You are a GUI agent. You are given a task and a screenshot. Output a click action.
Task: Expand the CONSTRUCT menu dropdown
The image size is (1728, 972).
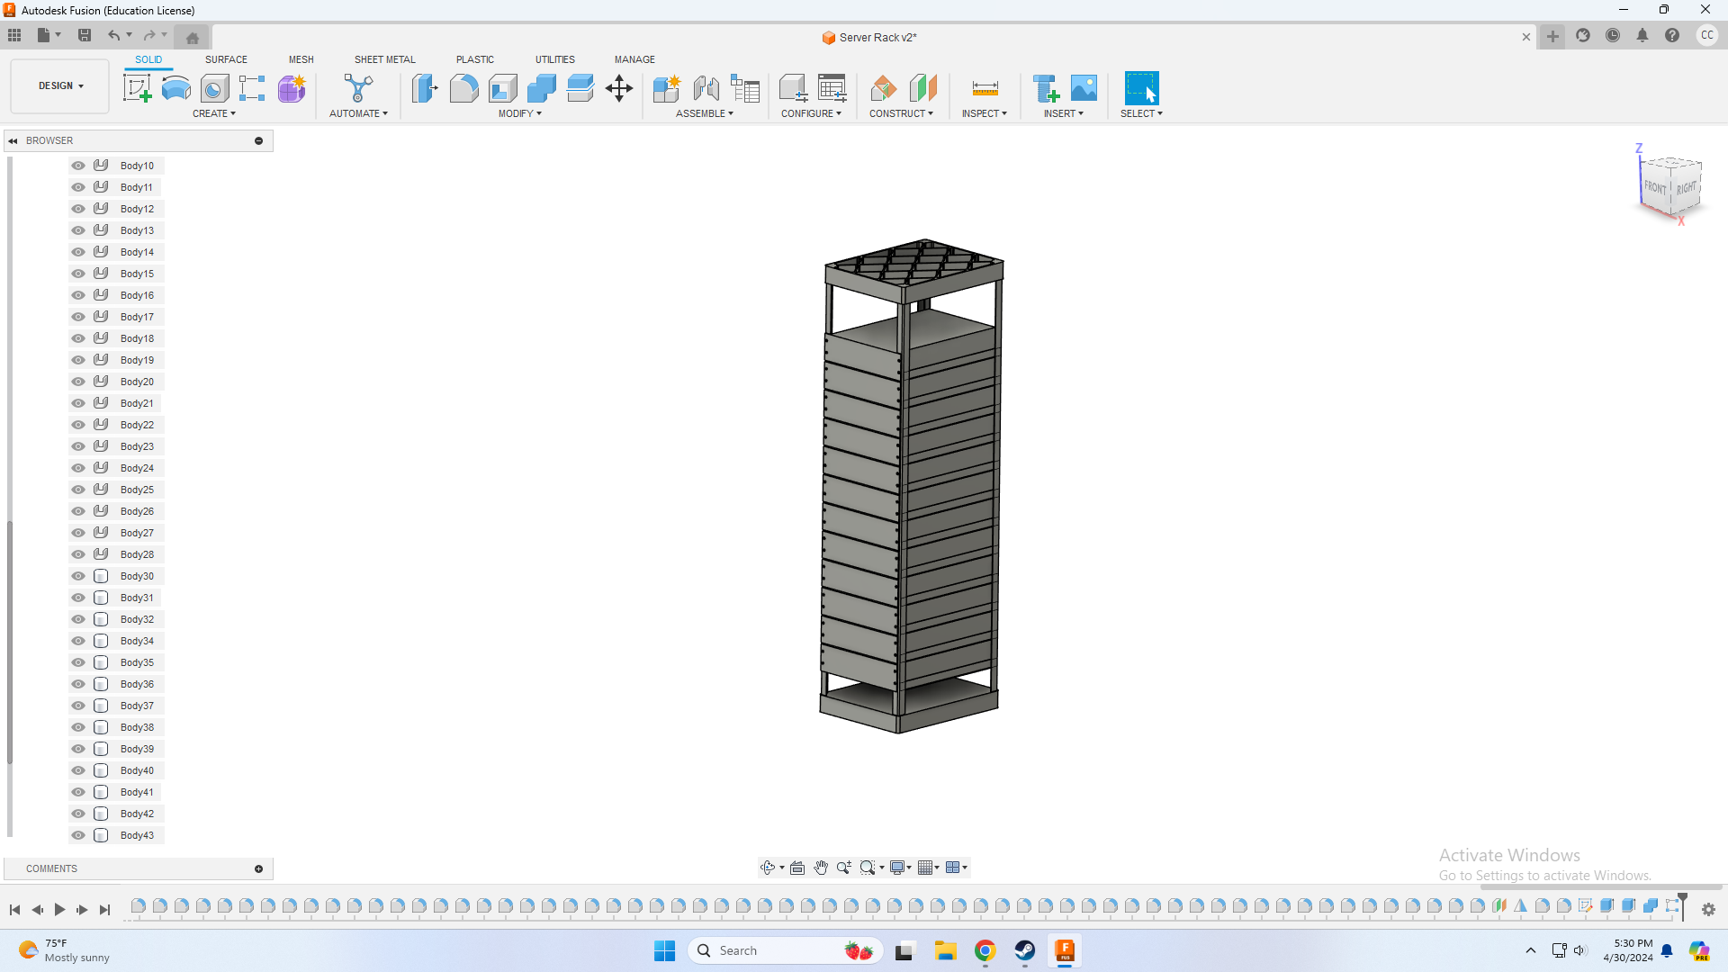point(901,113)
